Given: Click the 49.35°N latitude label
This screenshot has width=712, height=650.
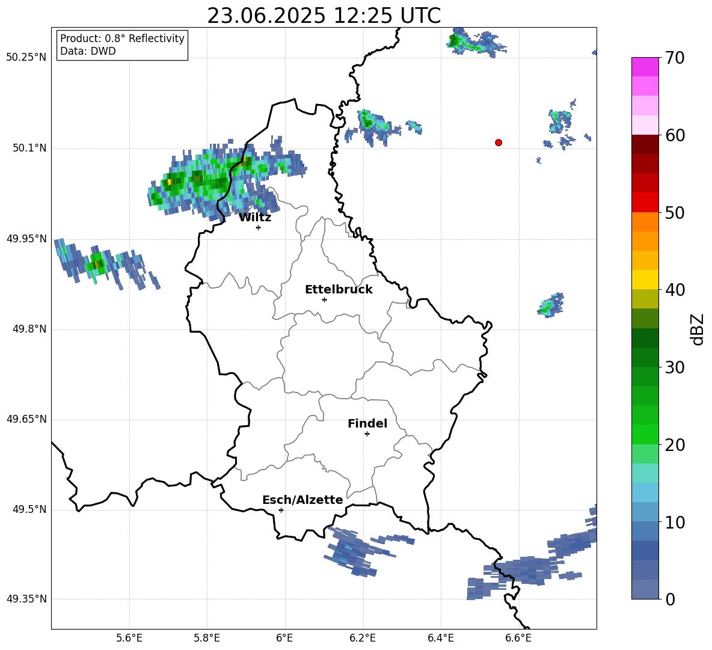Looking at the screenshot, I should tap(26, 599).
